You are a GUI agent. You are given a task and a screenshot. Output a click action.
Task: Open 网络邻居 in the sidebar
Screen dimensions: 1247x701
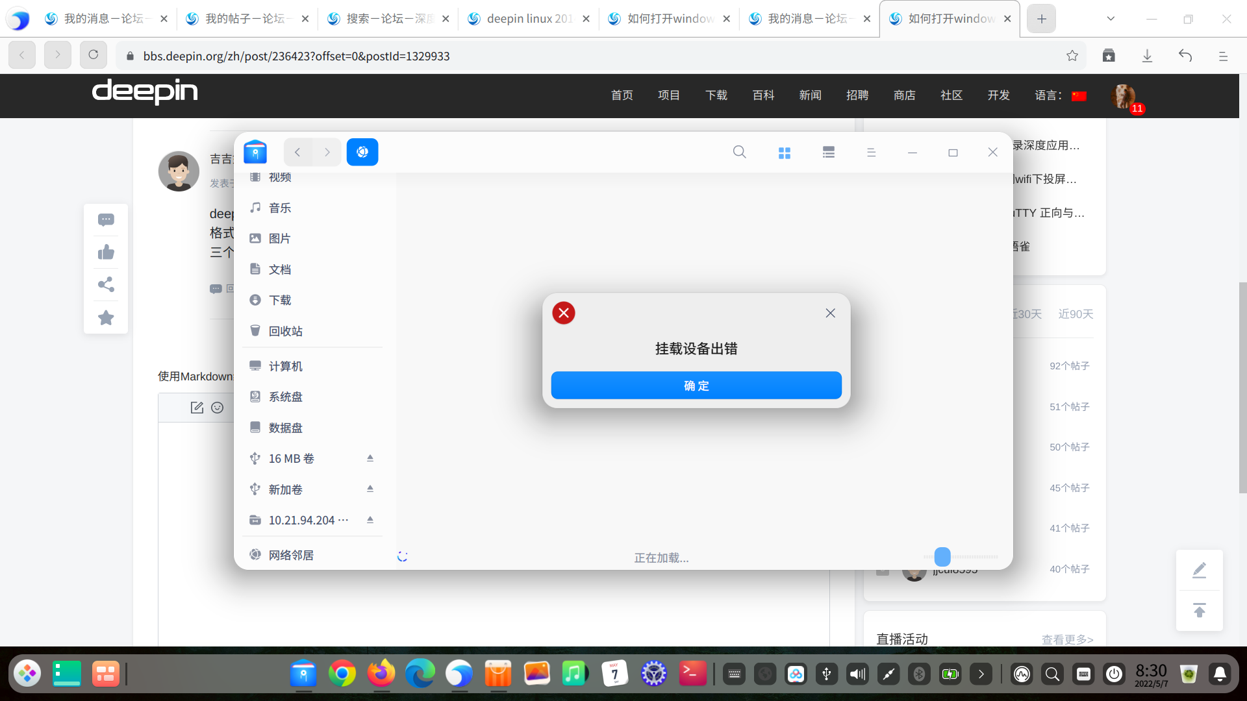pyautogui.click(x=291, y=555)
